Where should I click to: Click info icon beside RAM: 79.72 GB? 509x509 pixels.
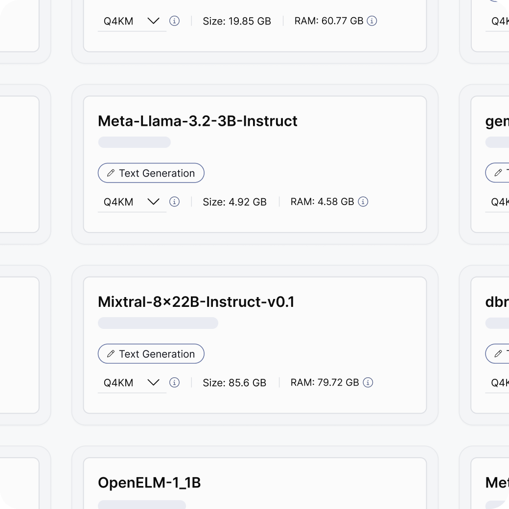[x=368, y=382]
